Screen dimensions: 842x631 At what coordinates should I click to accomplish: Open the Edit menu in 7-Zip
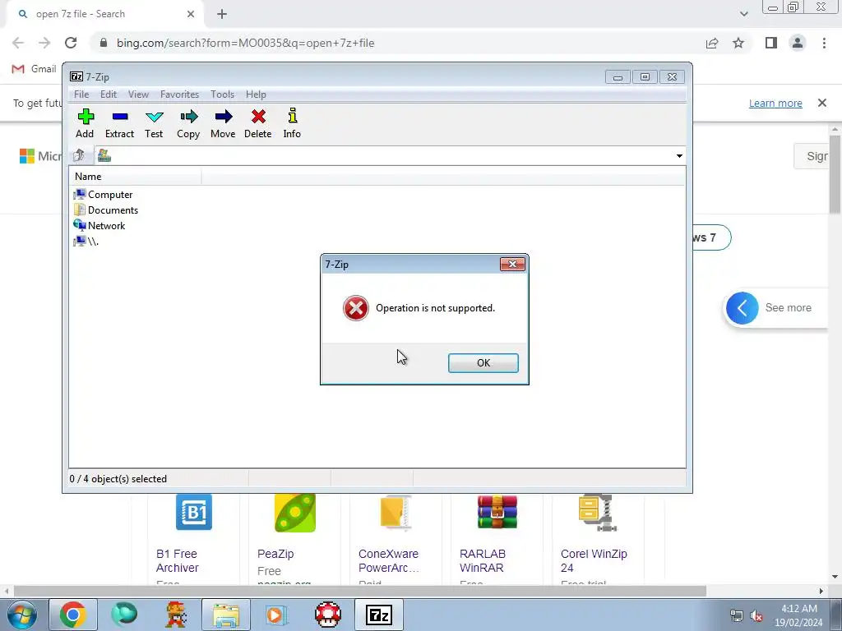(x=109, y=94)
